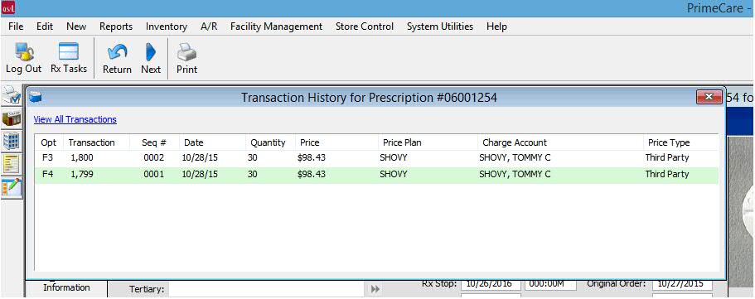Click the Log Out toolbar icon
755x299 pixels.
coord(23,52)
